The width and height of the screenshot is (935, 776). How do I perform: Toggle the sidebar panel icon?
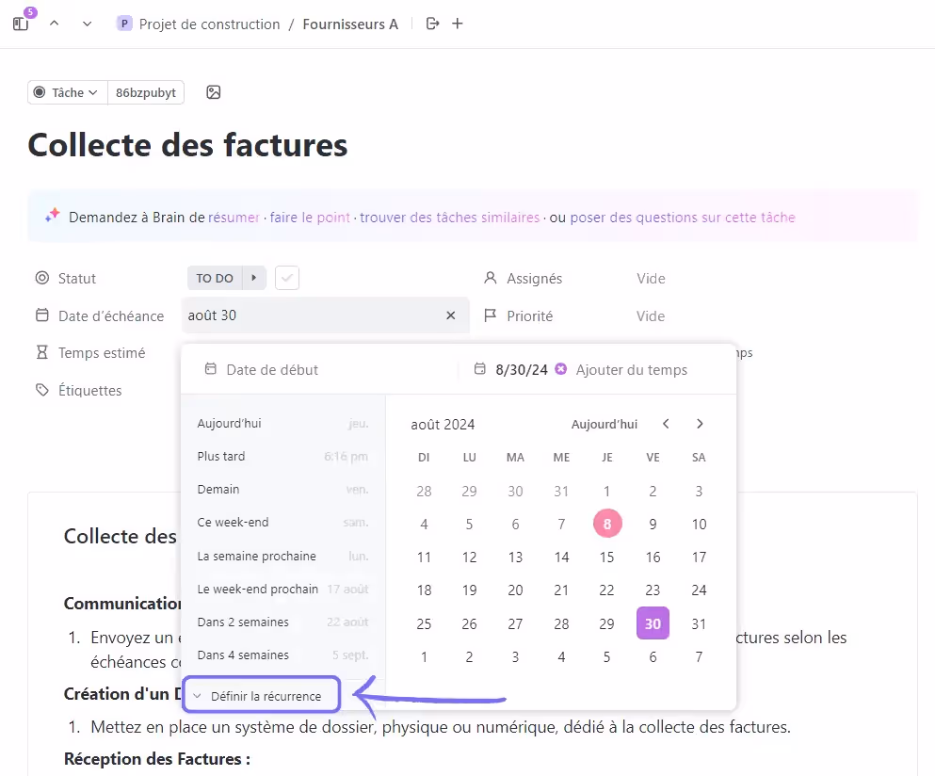[x=21, y=24]
